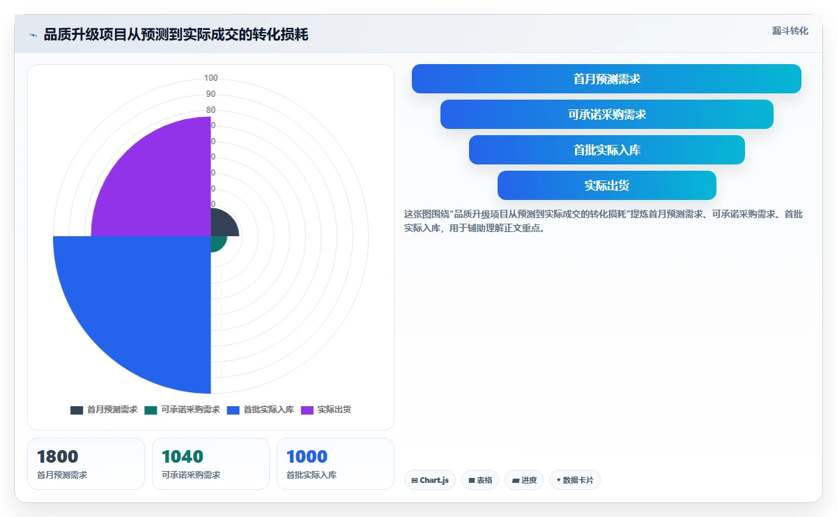Click the lightning icon beside the title

point(33,35)
